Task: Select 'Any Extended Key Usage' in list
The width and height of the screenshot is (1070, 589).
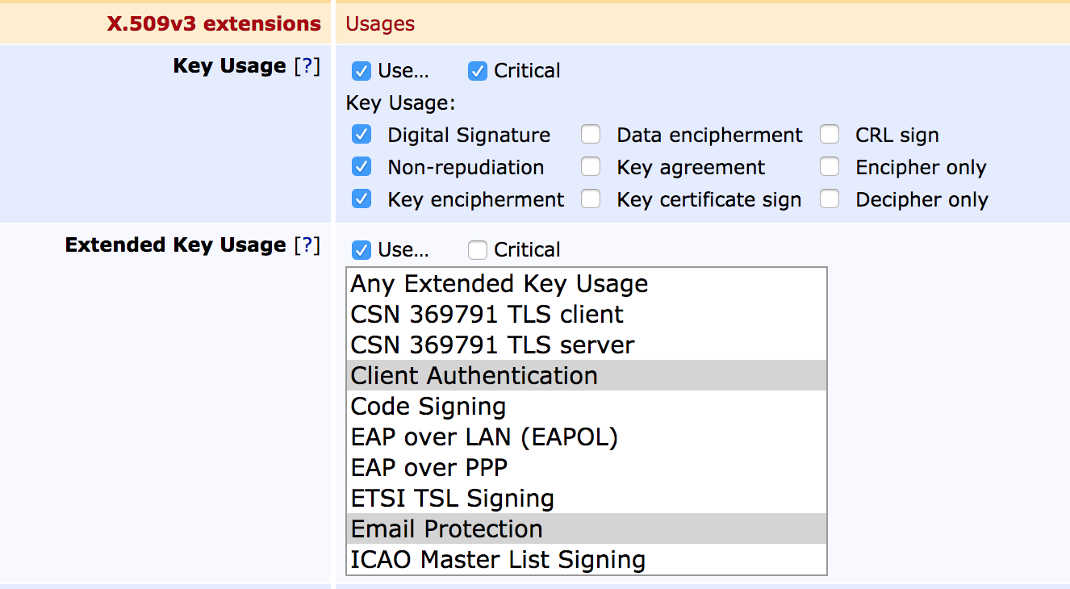Action: coord(499,284)
